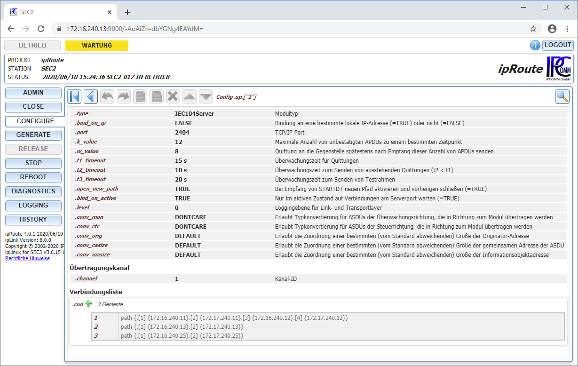Open connection row 2 path entry
Image resolution: width=578 pixels, height=366 pixels.
click(182, 326)
